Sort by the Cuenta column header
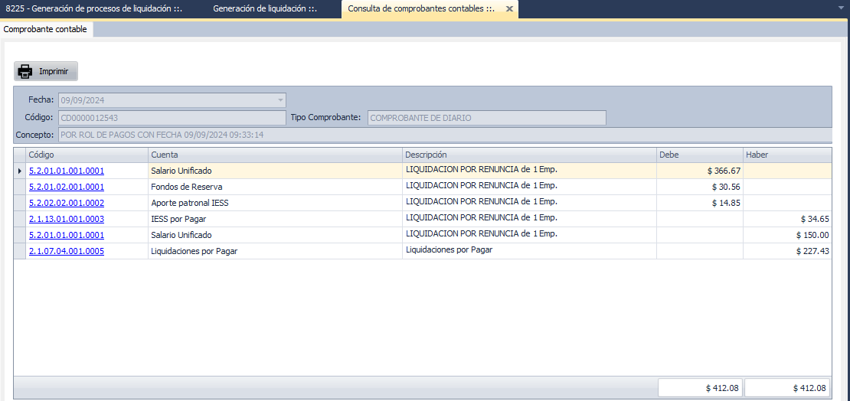 click(x=275, y=155)
